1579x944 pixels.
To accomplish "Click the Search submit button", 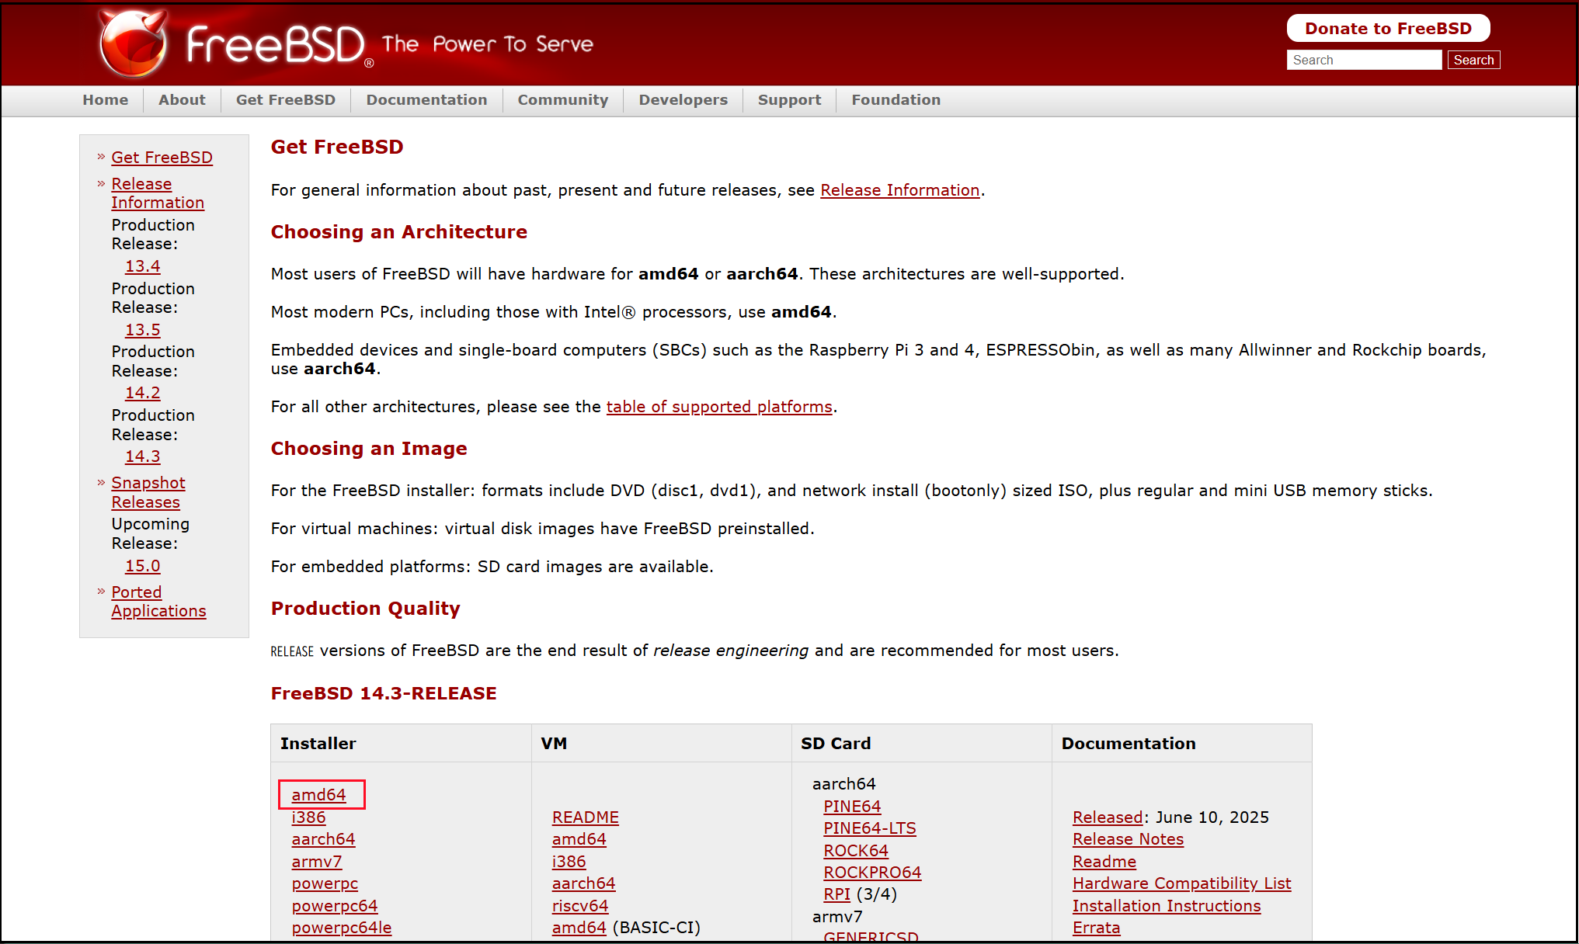I will tap(1473, 60).
